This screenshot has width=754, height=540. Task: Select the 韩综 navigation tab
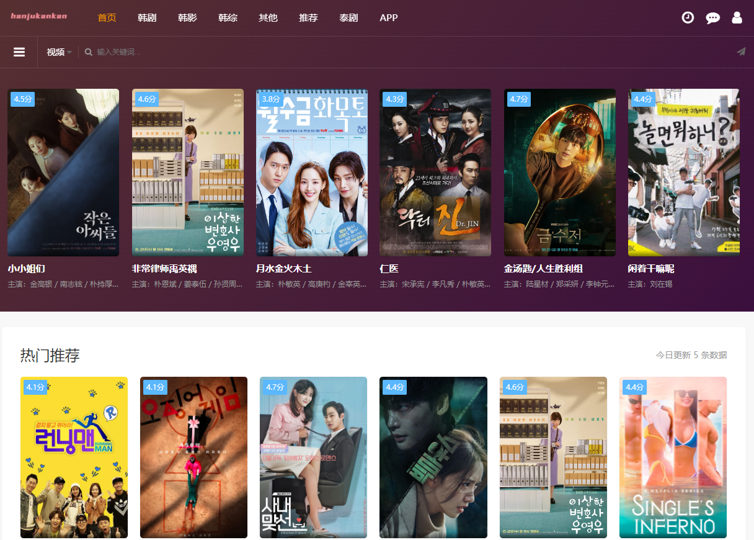pos(228,18)
